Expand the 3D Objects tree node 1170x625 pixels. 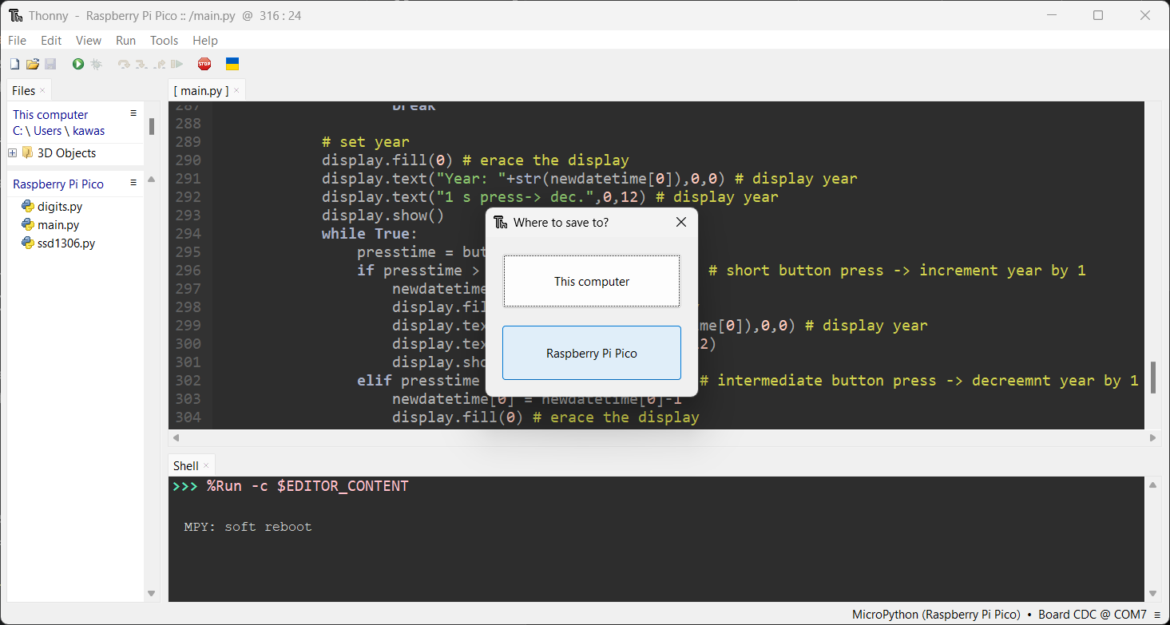click(13, 152)
